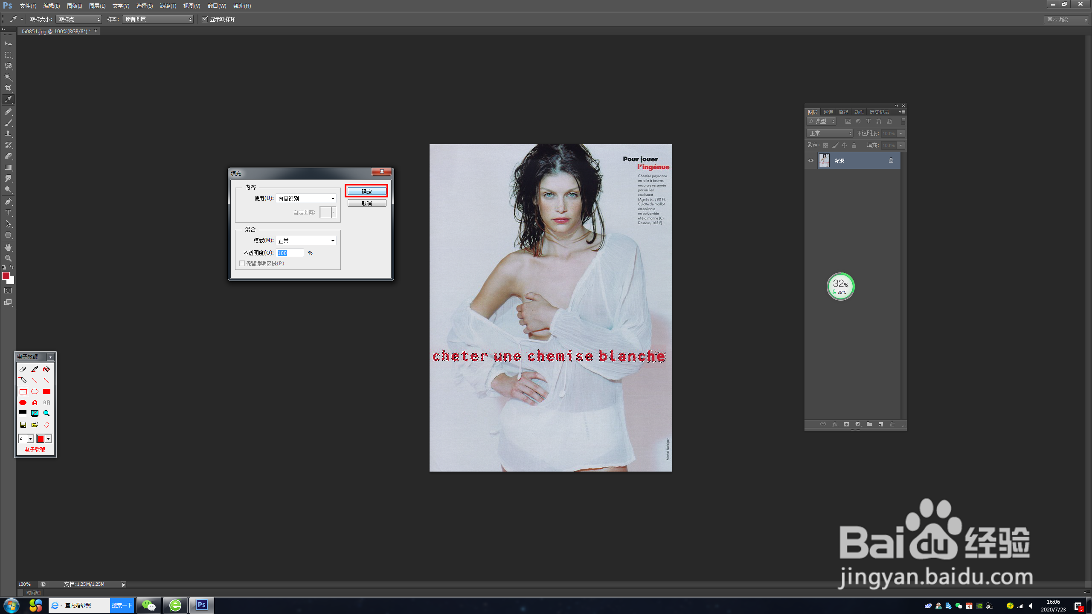Open the 模式 正常 dropdown in dialog
The width and height of the screenshot is (1092, 614).
(x=306, y=241)
